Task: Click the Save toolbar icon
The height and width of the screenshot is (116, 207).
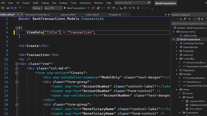Action: point(12,8)
